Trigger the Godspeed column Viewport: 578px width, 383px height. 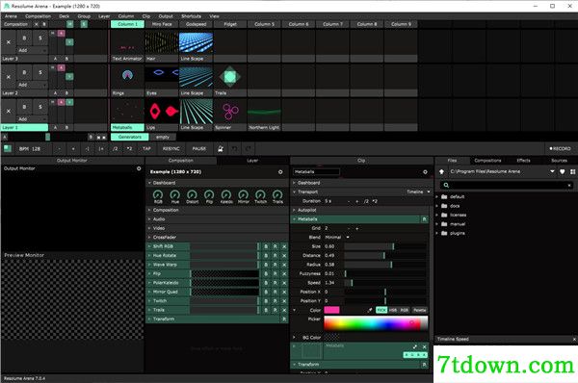196,24
